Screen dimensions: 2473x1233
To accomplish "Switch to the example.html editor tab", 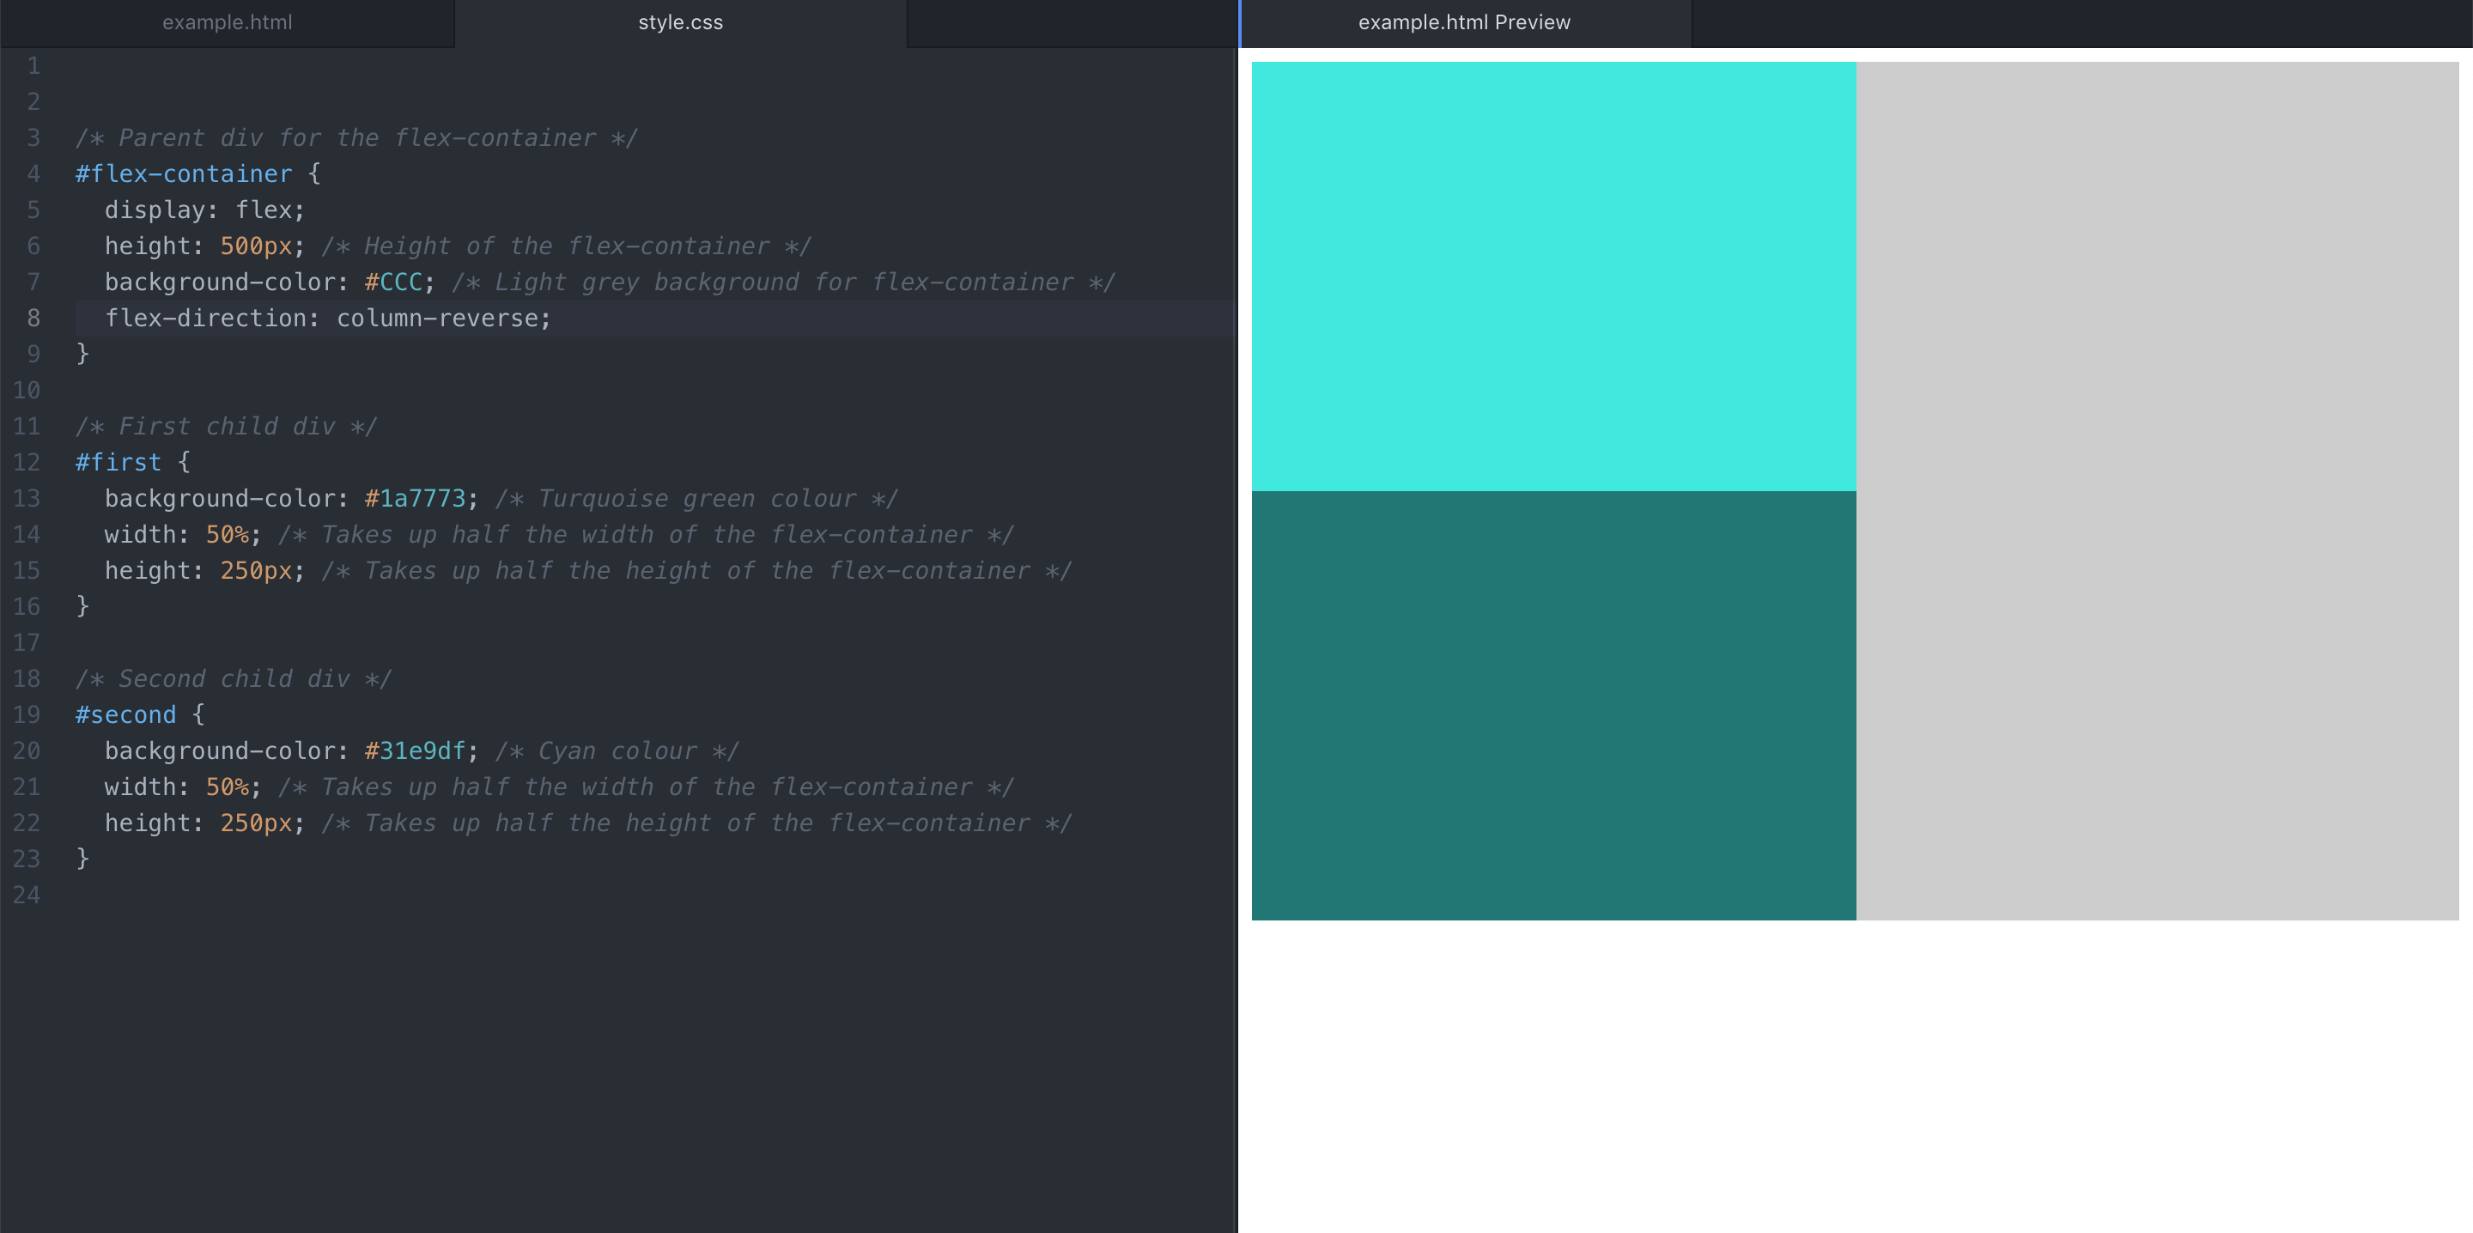I will pos(227,22).
